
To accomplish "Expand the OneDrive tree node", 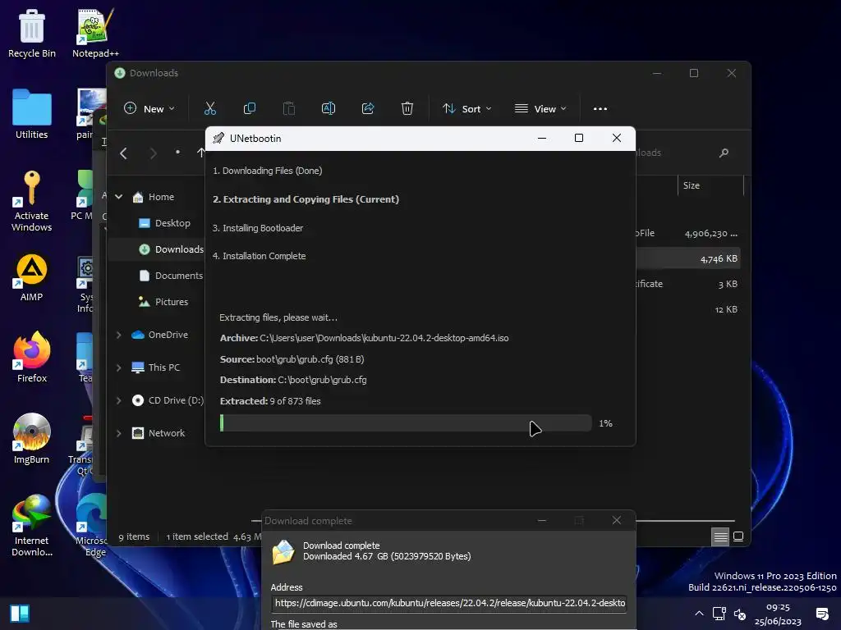I will [118, 335].
